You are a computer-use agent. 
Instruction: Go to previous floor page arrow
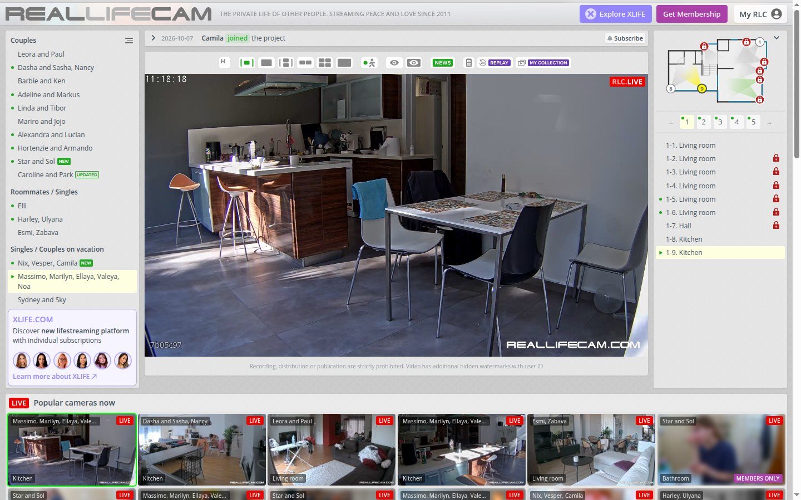(x=671, y=123)
